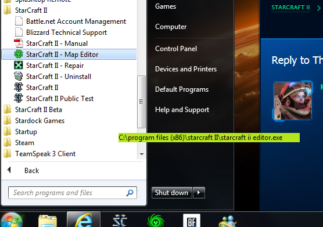
Task: Open Control Panel from Start menu
Action: 176,49
